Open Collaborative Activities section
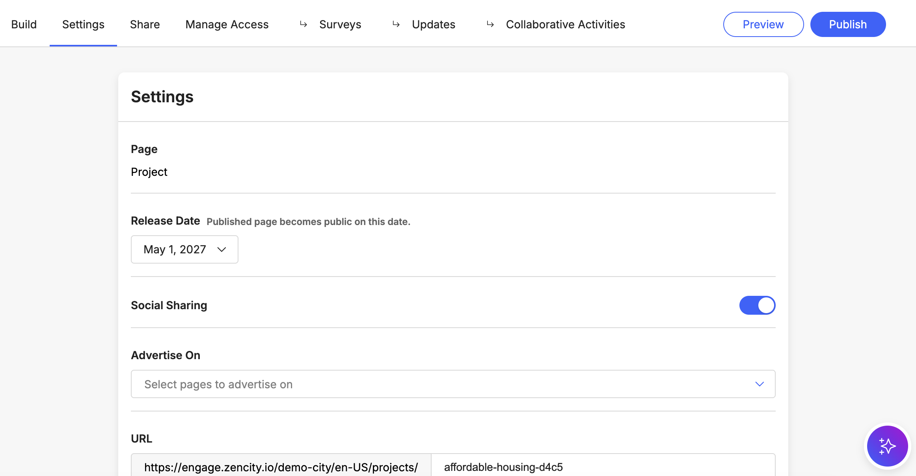Image resolution: width=916 pixels, height=476 pixels. coord(565,24)
